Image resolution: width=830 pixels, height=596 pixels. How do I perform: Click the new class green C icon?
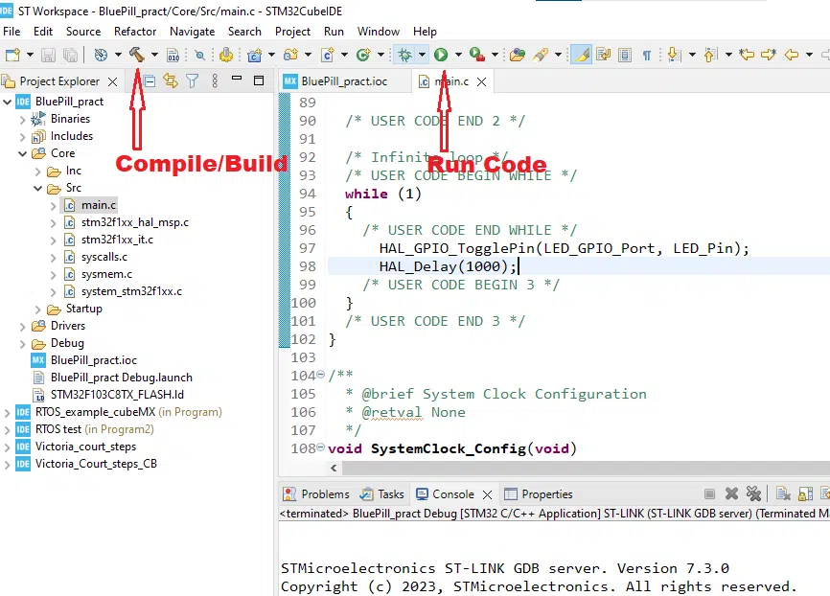coord(363,55)
